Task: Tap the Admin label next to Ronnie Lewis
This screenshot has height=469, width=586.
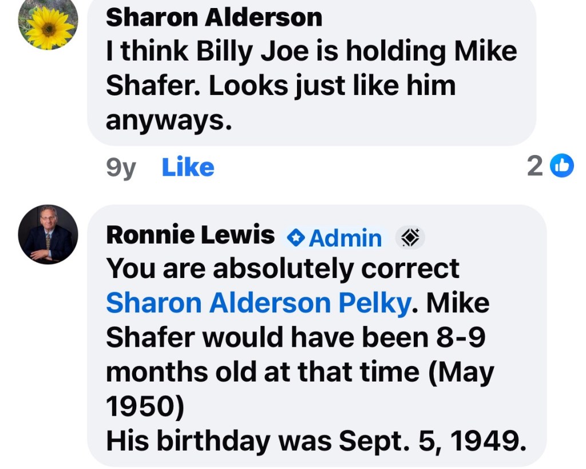Action: point(345,238)
